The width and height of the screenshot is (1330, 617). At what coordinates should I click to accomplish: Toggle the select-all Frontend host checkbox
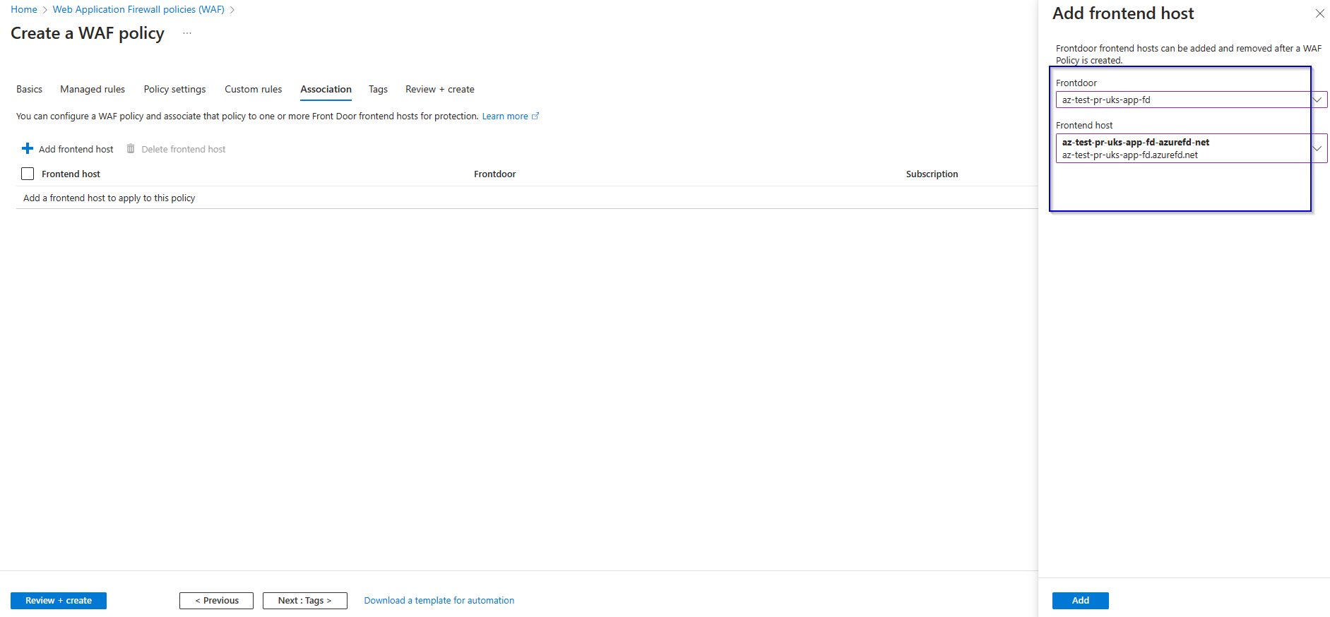[x=28, y=174]
